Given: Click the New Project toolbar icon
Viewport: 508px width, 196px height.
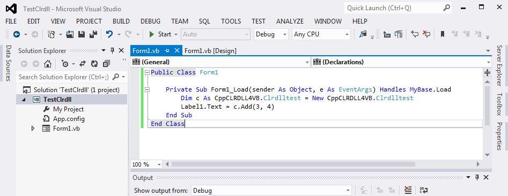Looking at the screenshot, I should (51, 34).
